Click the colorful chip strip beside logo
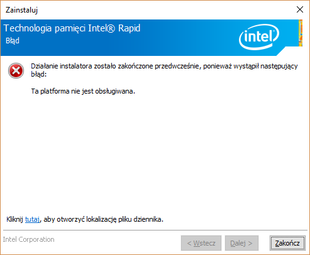This screenshot has height=255, width=310. [x=301, y=33]
